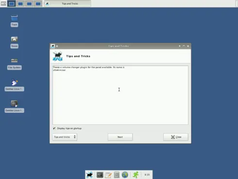
Task: Select the upper Gentoo Linux desktop icon
Action: pyautogui.click(x=14, y=85)
